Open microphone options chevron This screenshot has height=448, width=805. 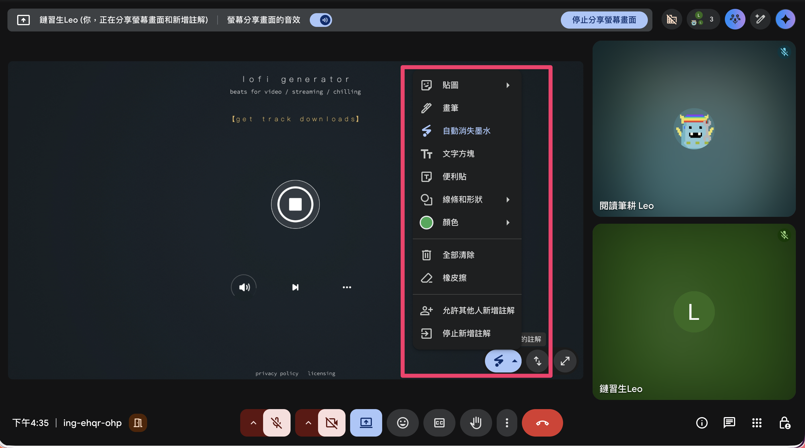253,423
